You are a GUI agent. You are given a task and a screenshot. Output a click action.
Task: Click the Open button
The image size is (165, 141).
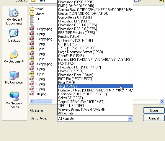(154, 111)
